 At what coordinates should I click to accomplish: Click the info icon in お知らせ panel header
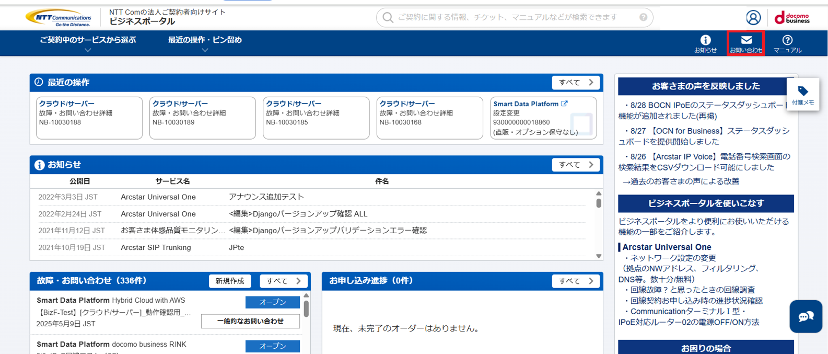(39, 165)
